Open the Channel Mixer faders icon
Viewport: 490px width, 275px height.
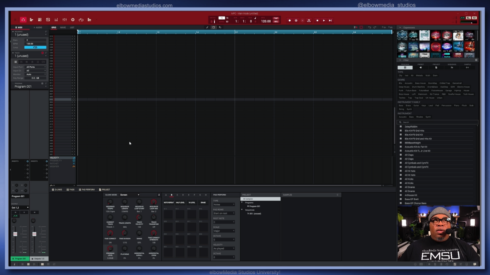64,20
